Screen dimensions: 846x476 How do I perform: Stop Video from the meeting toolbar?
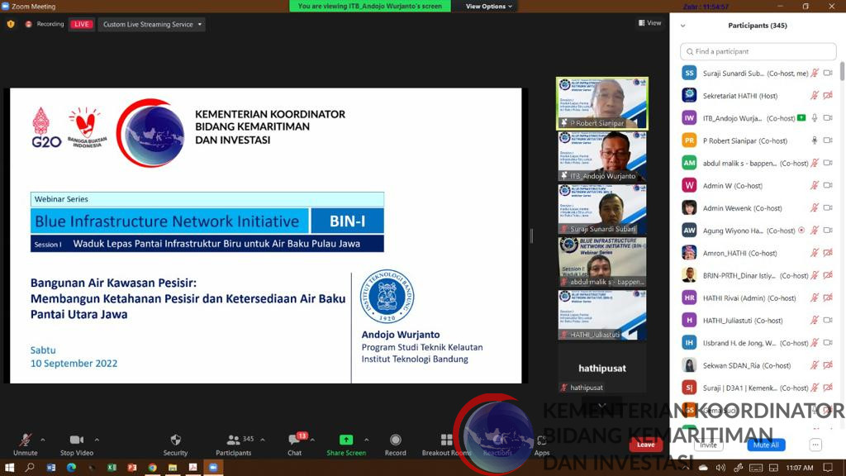point(77,444)
